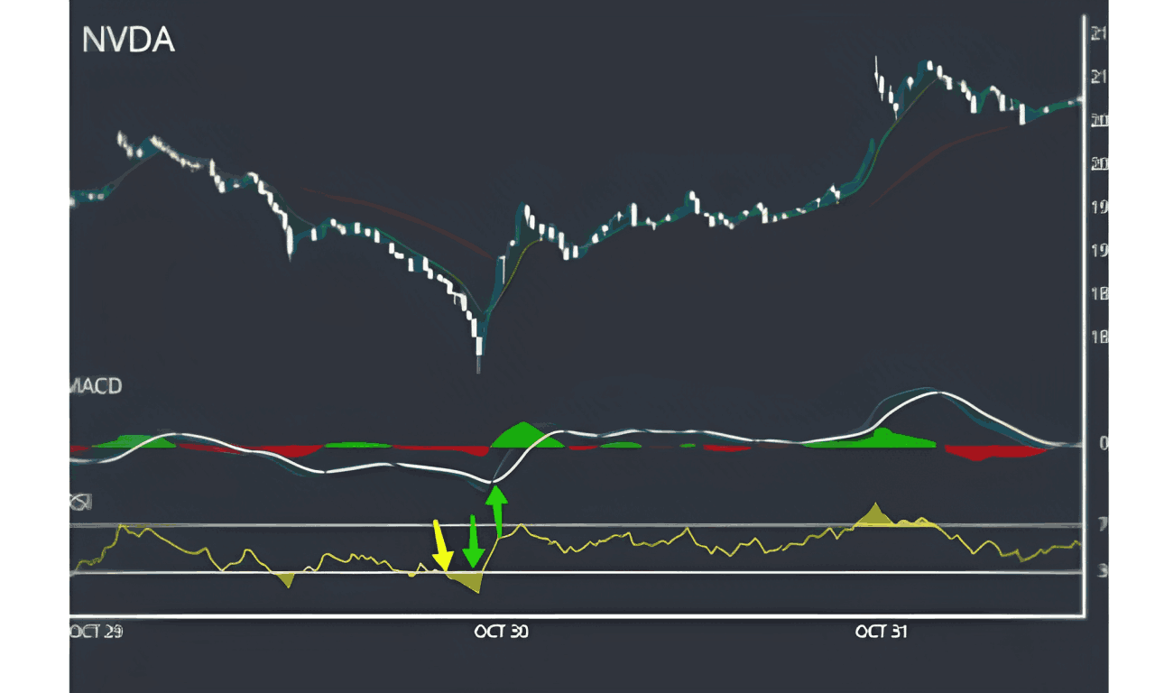1155x693 pixels.
Task: Jump to the OCT 31 date marker
Action: pyautogui.click(x=882, y=633)
